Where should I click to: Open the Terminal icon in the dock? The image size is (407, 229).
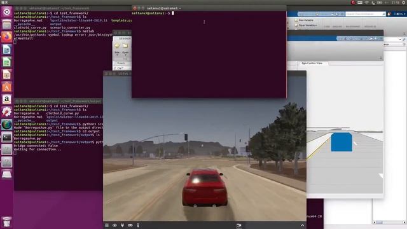click(x=7, y=137)
